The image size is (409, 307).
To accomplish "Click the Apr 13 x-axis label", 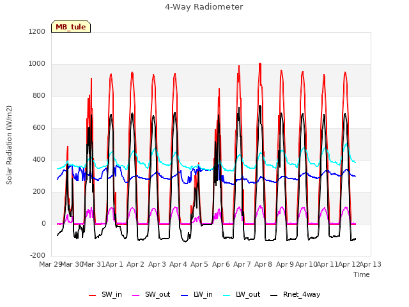I will [x=371, y=264].
